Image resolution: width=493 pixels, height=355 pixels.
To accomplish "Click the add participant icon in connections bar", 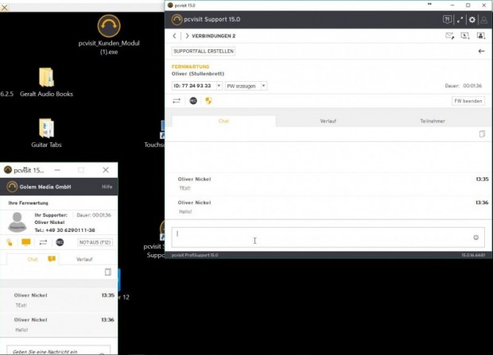I will click(481, 36).
